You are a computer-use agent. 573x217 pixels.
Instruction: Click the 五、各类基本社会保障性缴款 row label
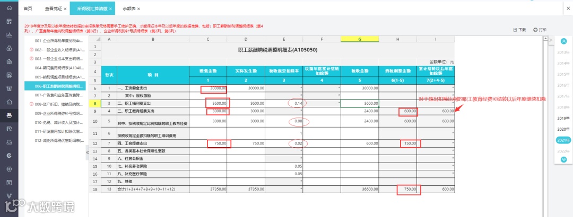153,151
